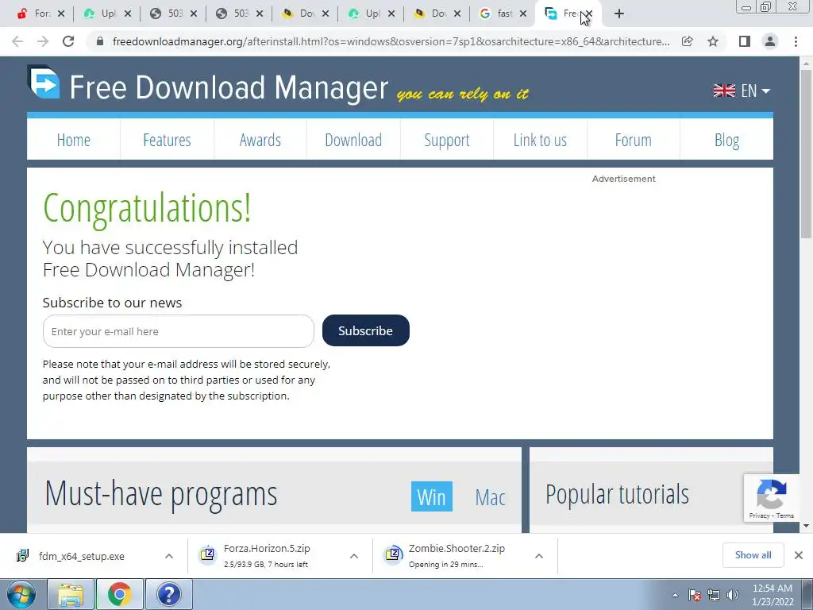Screen dimensions: 813x610
Task: Click the Action Center flag tray icon
Action: pyautogui.click(x=695, y=595)
